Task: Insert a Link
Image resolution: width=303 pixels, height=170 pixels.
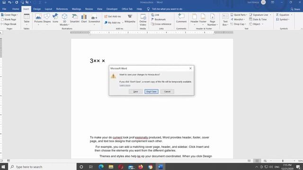Action: [x=155, y=15]
